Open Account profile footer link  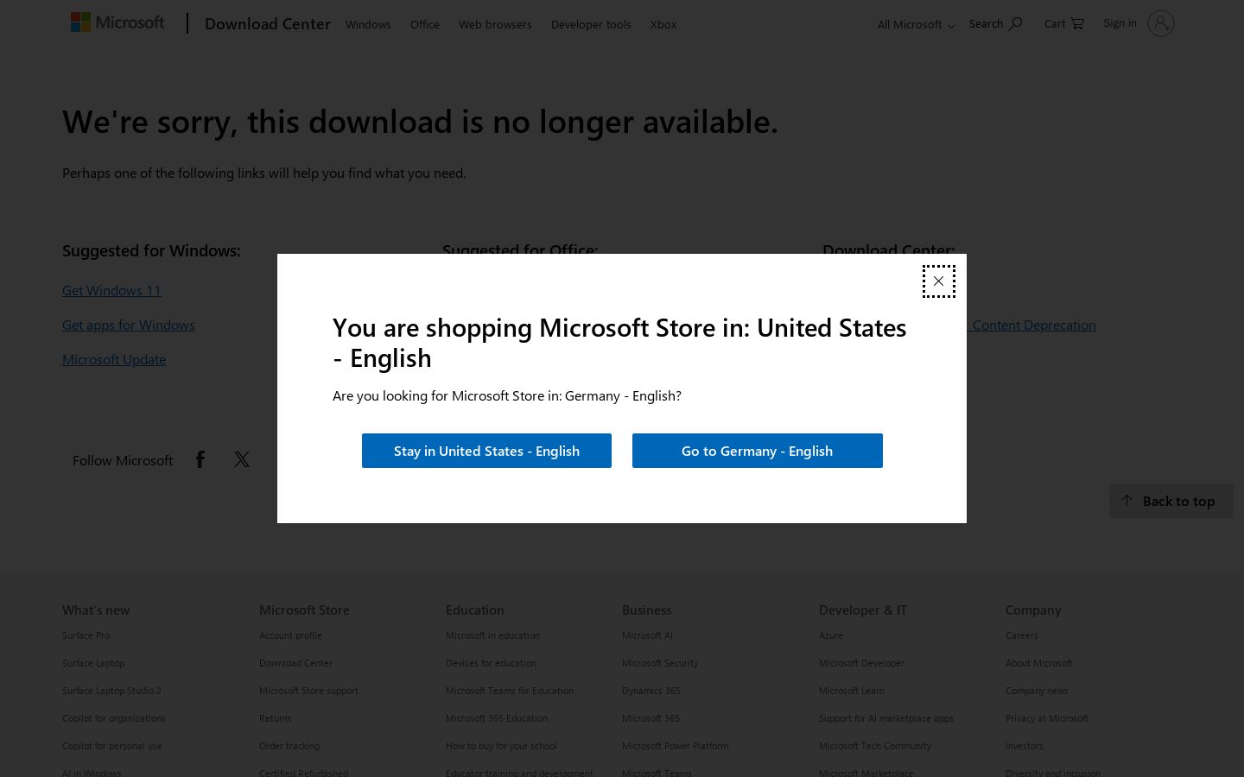(290, 635)
